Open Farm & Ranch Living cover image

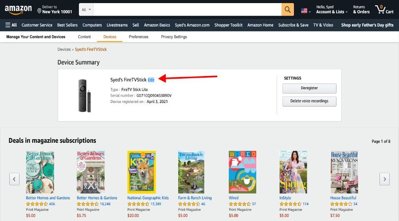coord(191,172)
